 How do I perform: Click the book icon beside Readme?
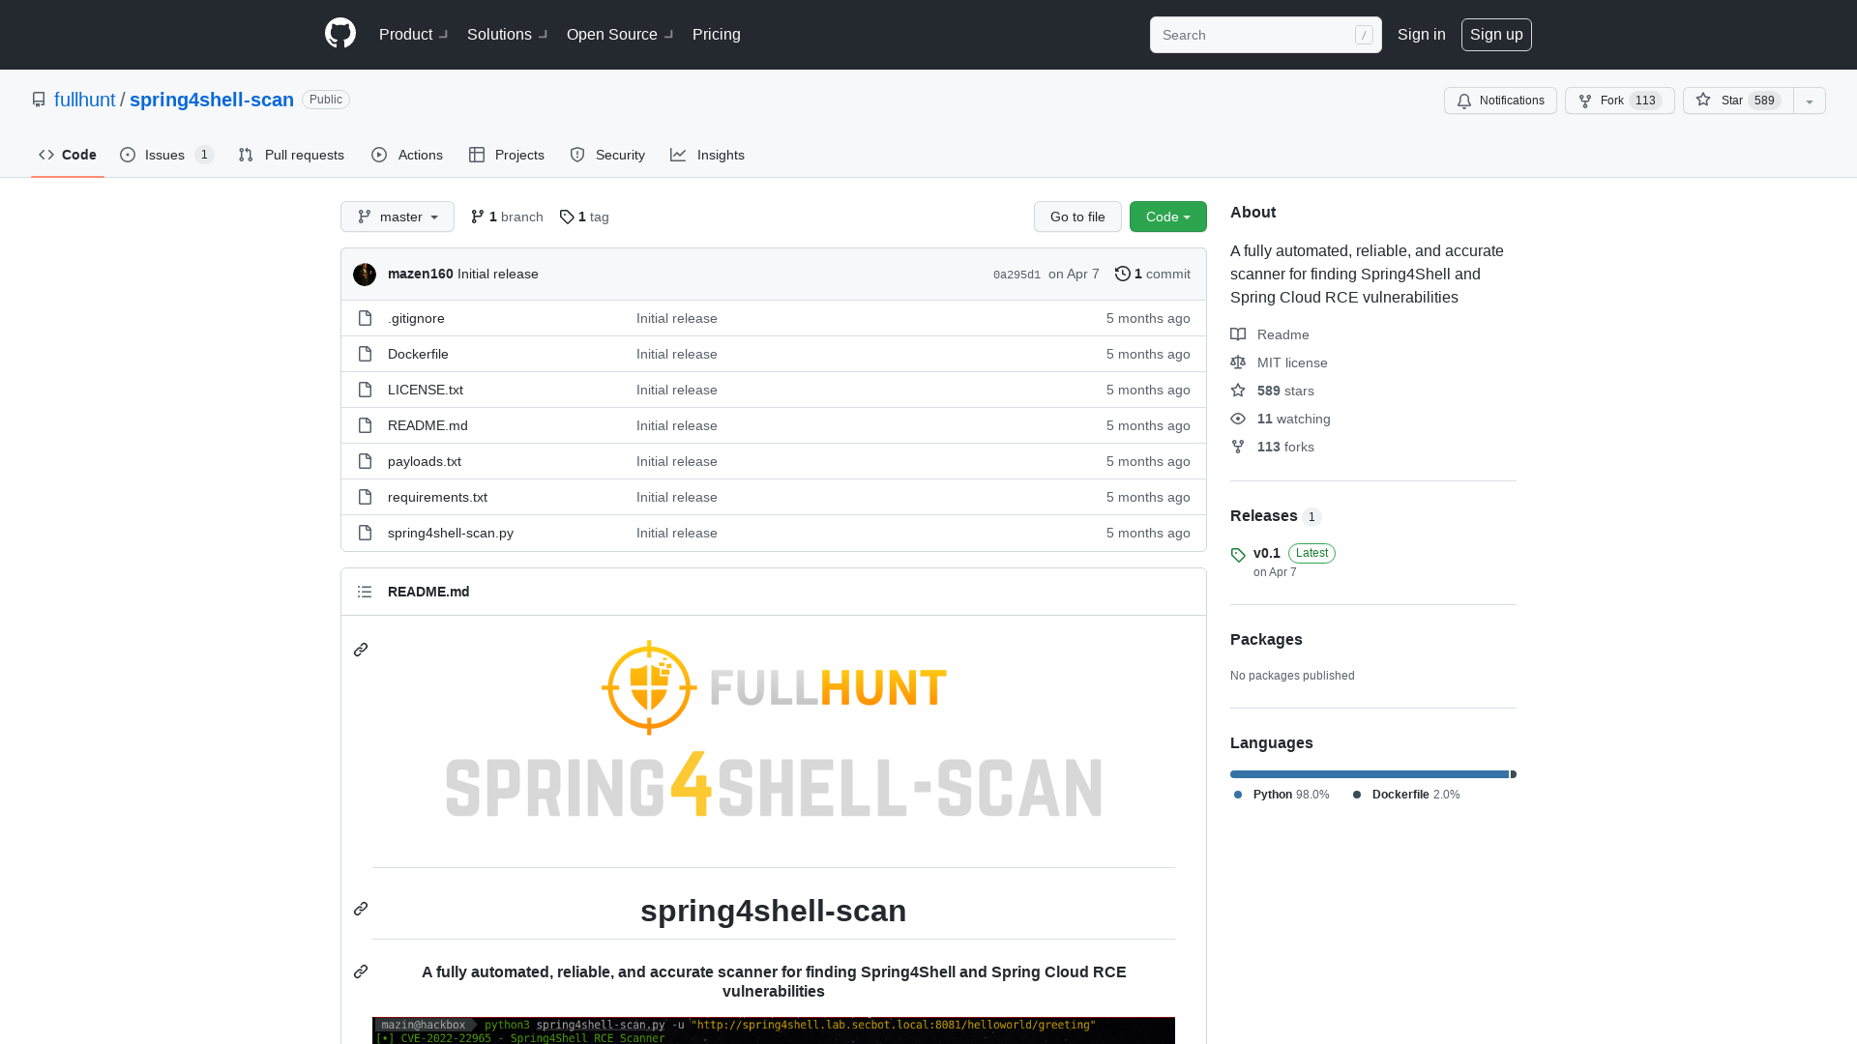(1238, 334)
